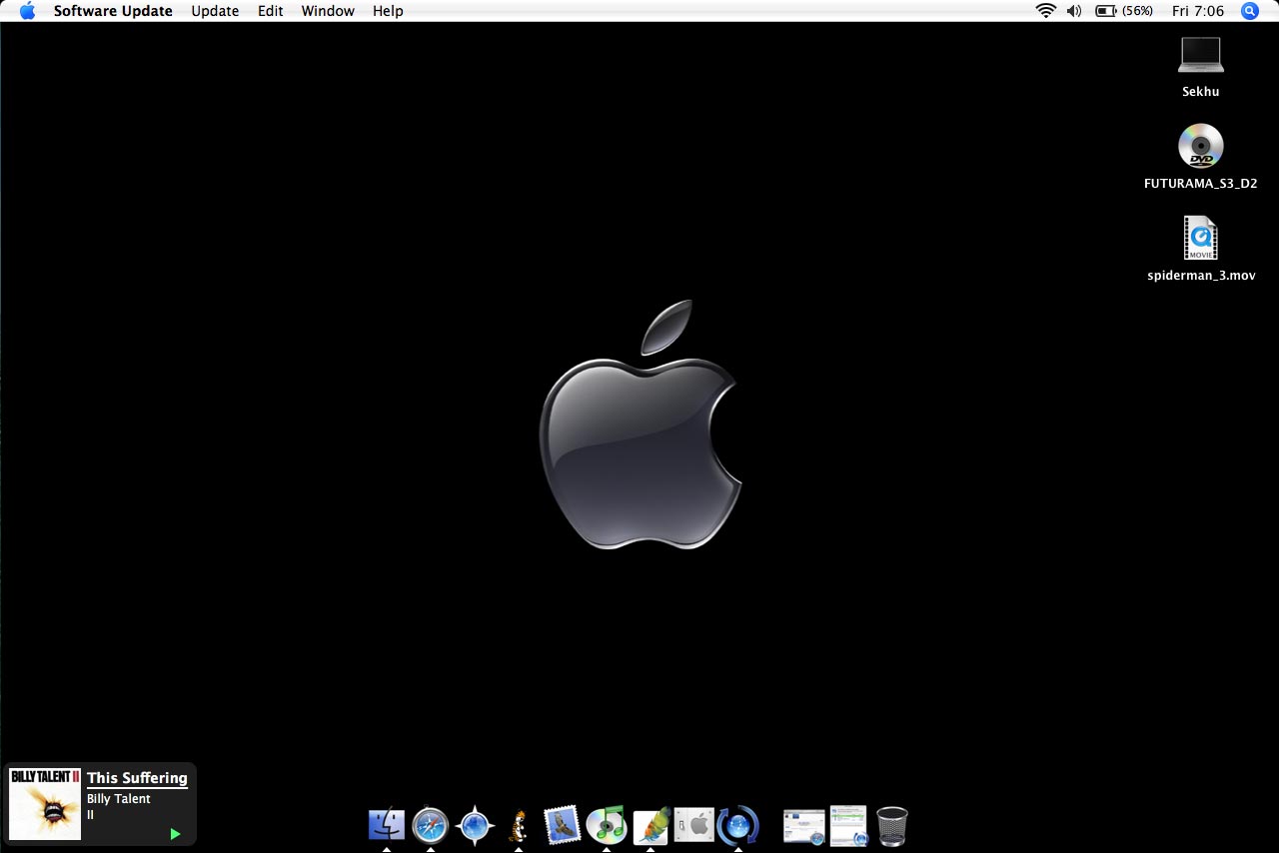Select the Sekhu drive icon on desktop
The width and height of the screenshot is (1279, 853).
1200,55
